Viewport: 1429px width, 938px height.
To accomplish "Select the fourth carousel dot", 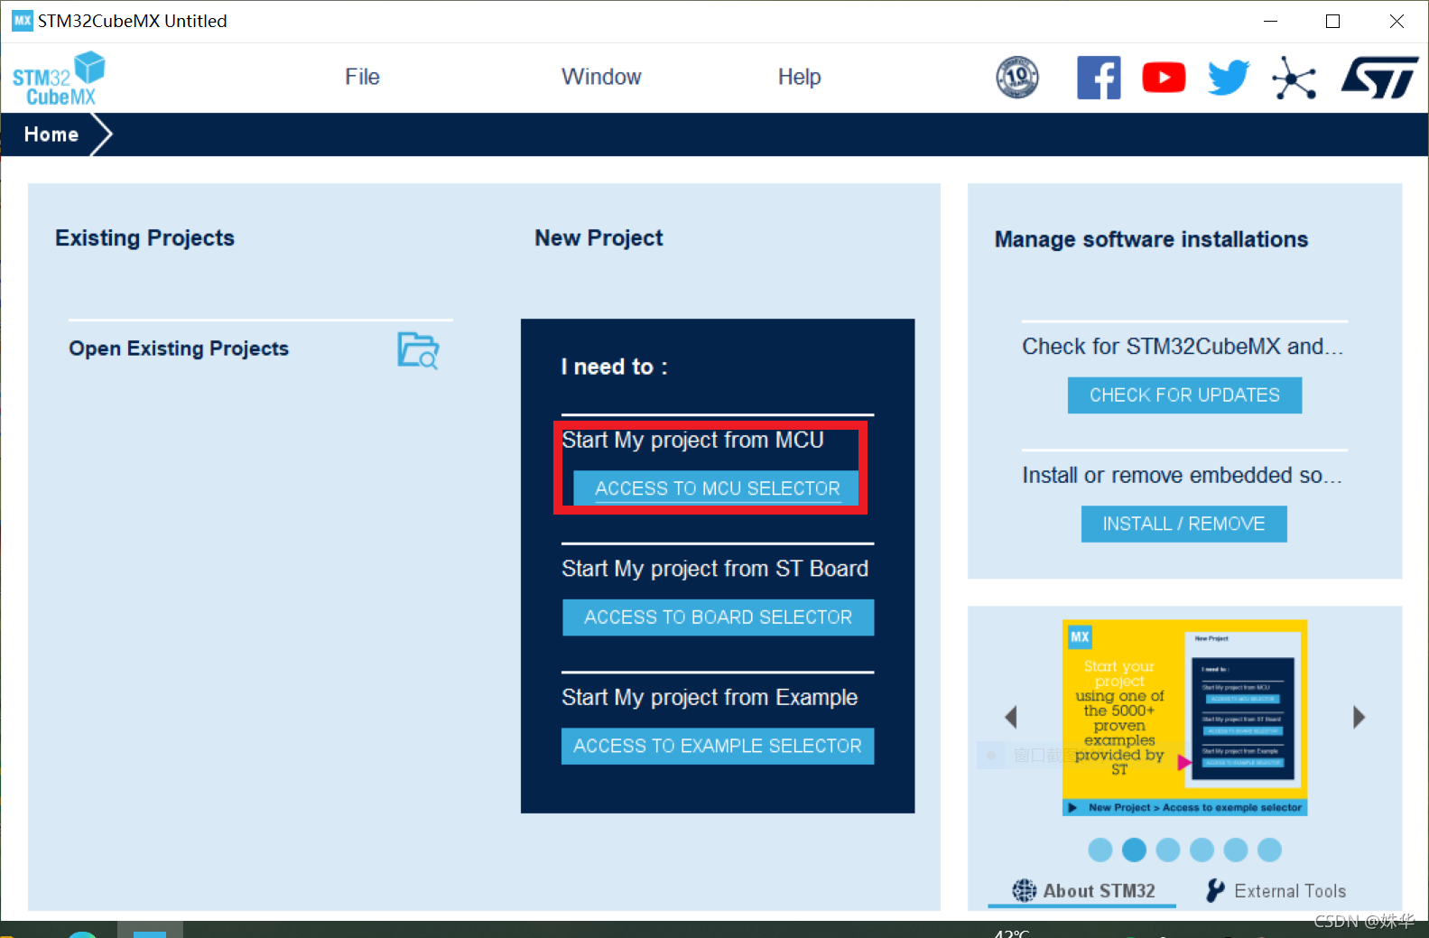I will pos(1202,850).
